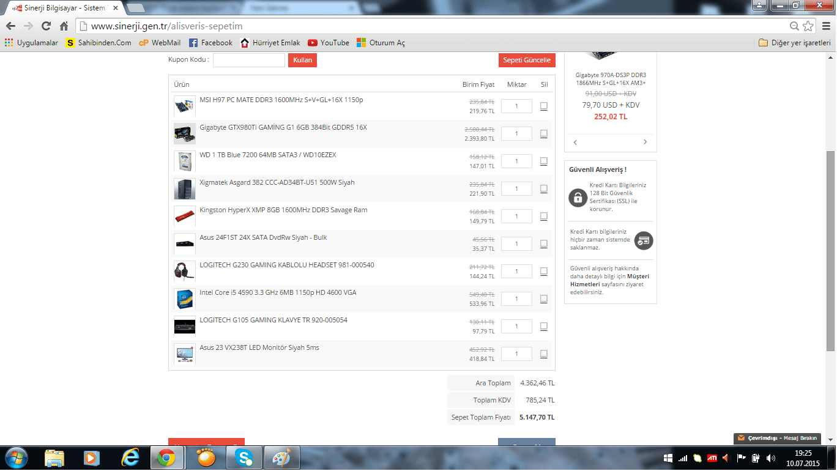This screenshot has width=837, height=471.
Task: Go back to the previous page
Action: pos(10,26)
